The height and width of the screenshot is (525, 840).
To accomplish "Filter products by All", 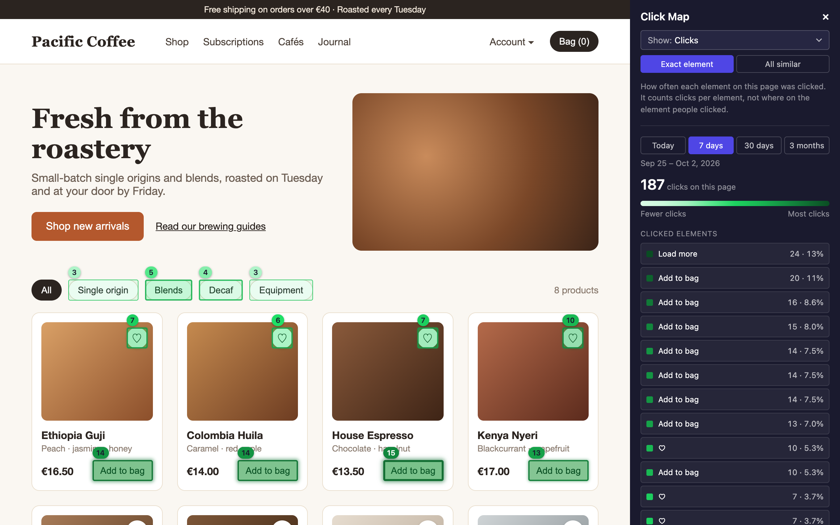I will pyautogui.click(x=46, y=290).
